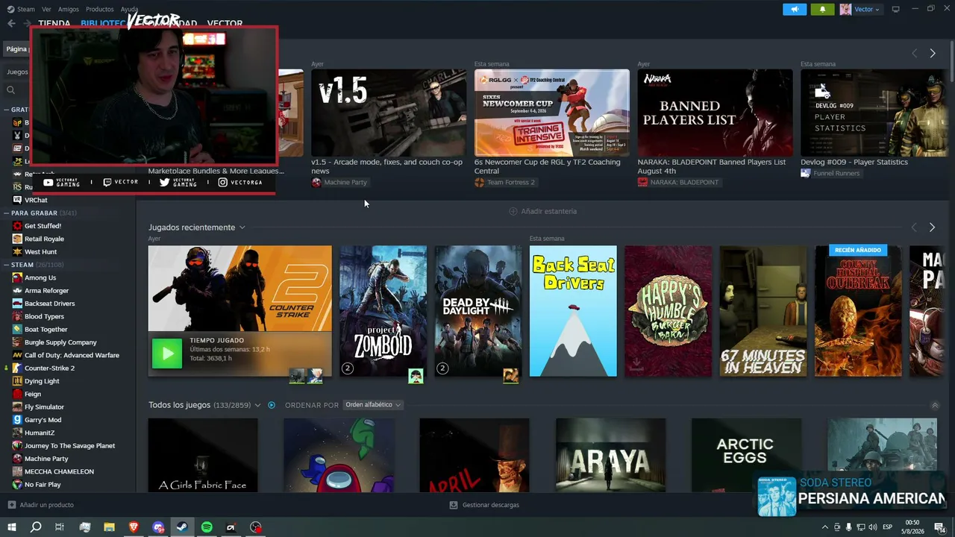Expand the Jugados recientemente shelf menu
Screen dimensions: 955x537
click(x=242, y=227)
